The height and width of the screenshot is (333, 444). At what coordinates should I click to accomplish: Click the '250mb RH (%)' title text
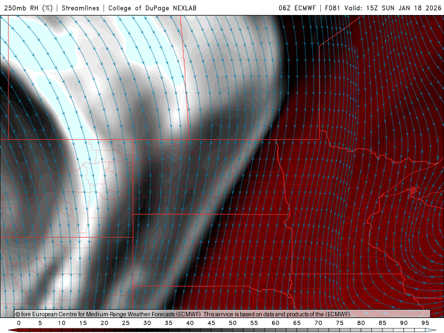[29, 8]
